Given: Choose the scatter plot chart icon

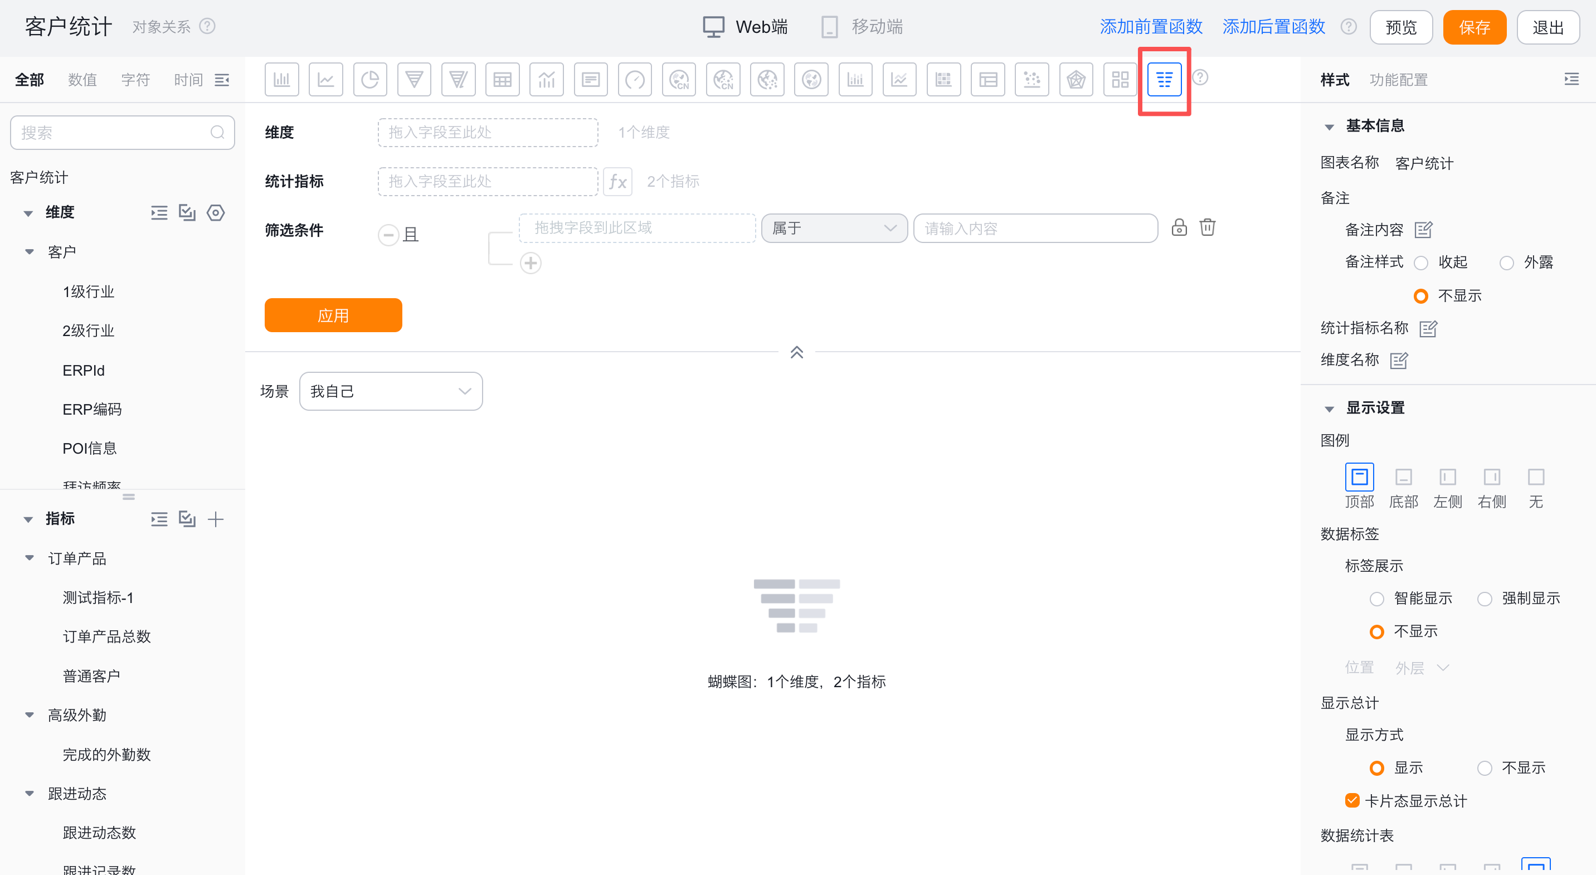Looking at the screenshot, I should point(1031,79).
